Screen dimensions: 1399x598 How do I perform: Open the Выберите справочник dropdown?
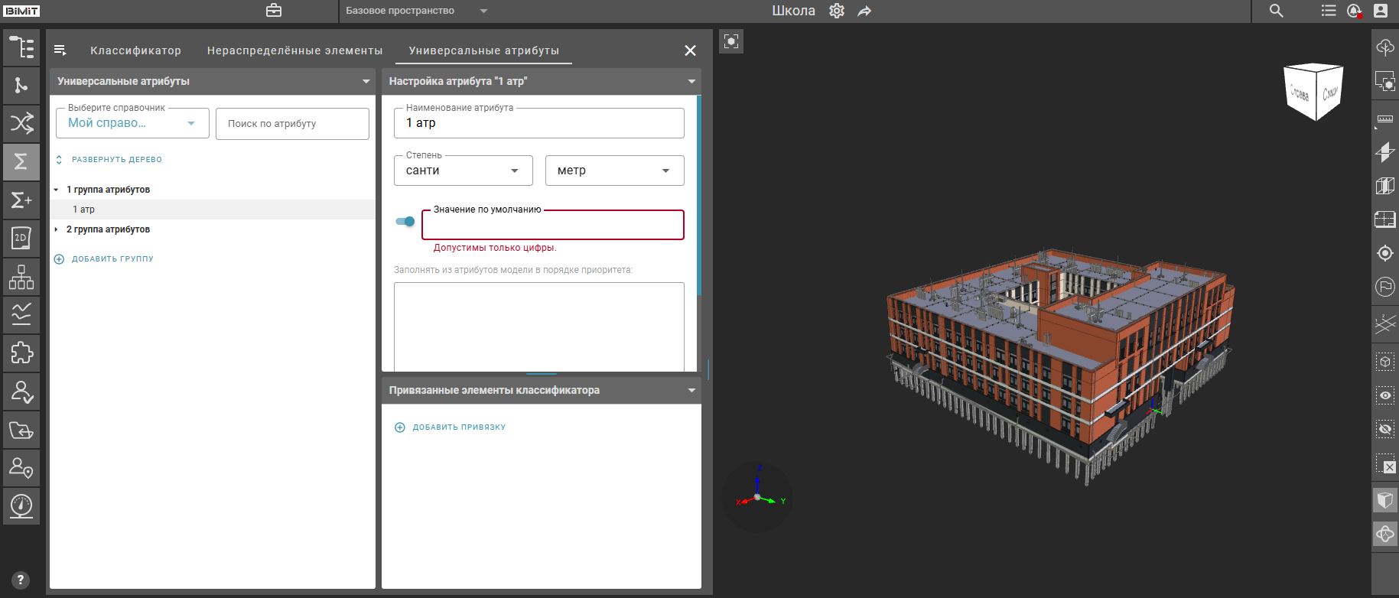click(x=132, y=123)
